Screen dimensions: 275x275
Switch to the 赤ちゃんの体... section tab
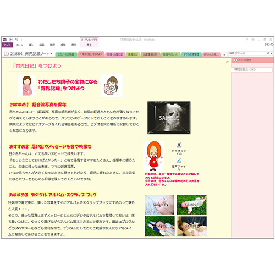pyautogui.click(x=211, y=54)
